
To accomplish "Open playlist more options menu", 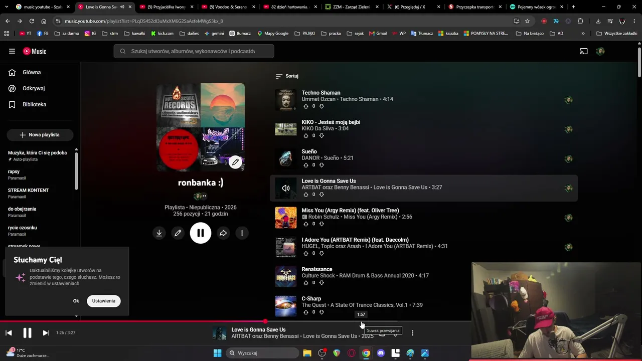I will pyautogui.click(x=242, y=233).
